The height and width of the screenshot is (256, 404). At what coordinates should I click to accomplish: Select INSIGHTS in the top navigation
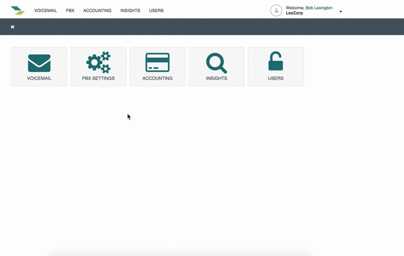point(130,10)
